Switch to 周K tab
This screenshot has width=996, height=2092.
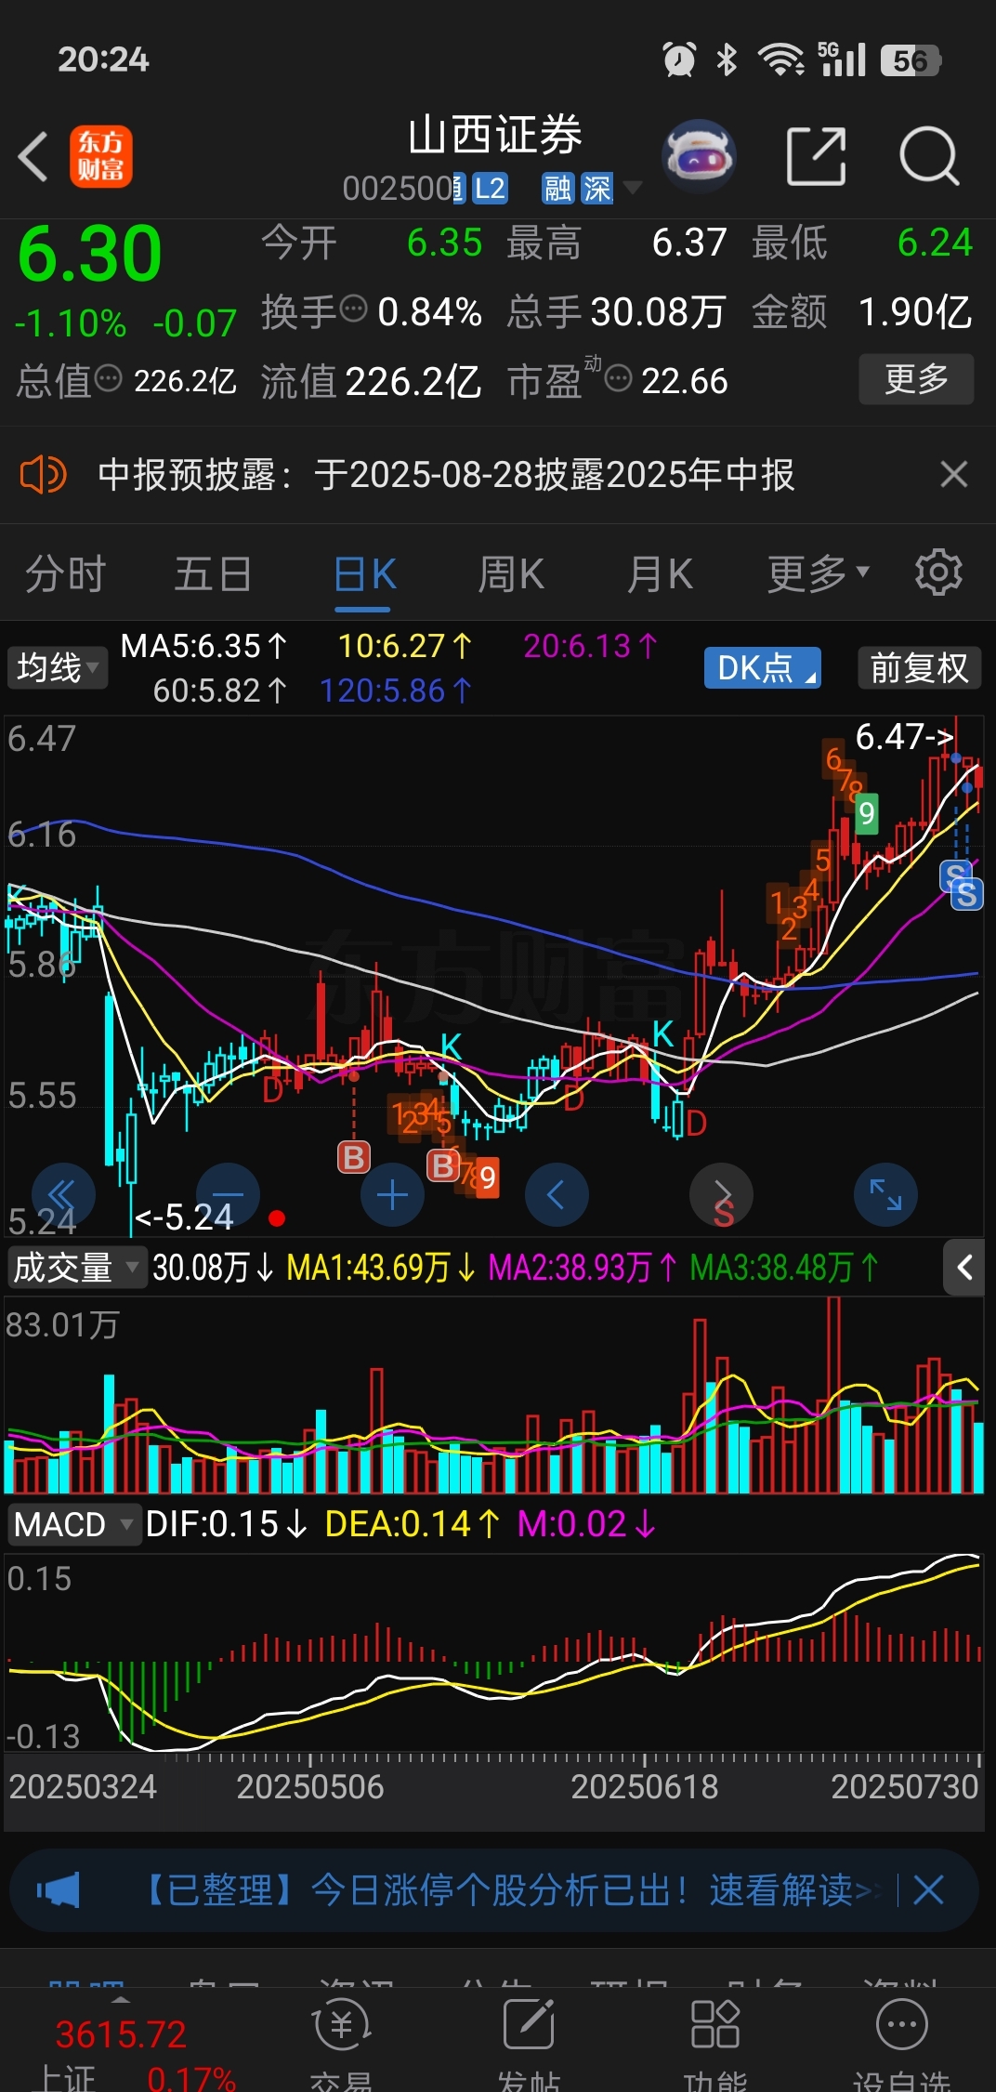511,573
